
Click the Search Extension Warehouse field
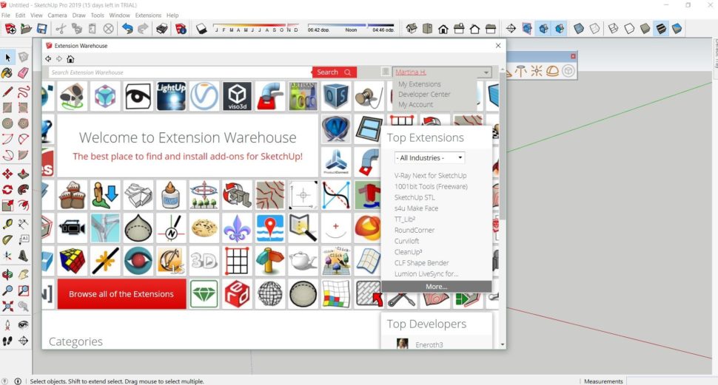click(180, 72)
